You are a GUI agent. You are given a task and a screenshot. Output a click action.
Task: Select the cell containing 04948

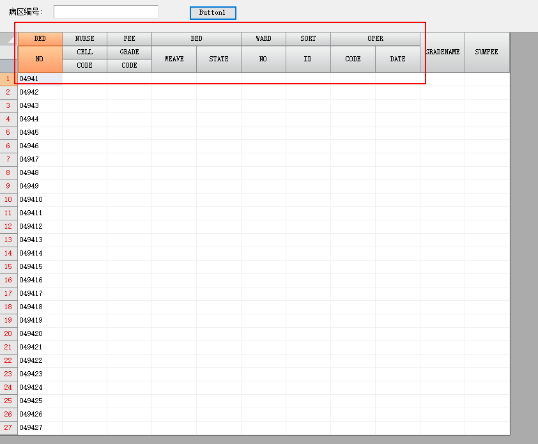[x=40, y=172]
